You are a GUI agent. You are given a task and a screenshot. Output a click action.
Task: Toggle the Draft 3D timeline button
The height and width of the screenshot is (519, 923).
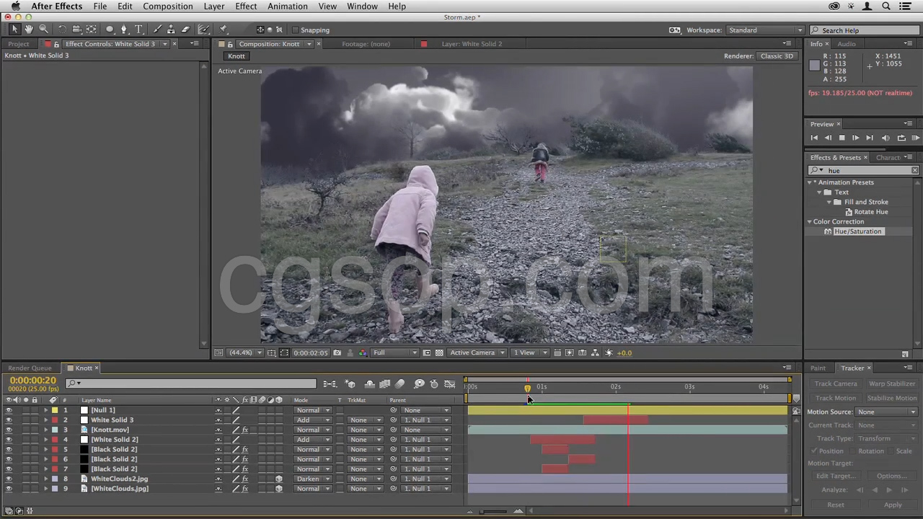click(x=350, y=384)
